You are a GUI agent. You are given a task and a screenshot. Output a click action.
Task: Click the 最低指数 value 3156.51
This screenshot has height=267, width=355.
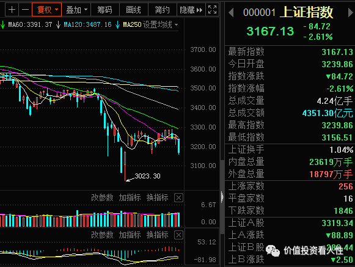coord(337,137)
